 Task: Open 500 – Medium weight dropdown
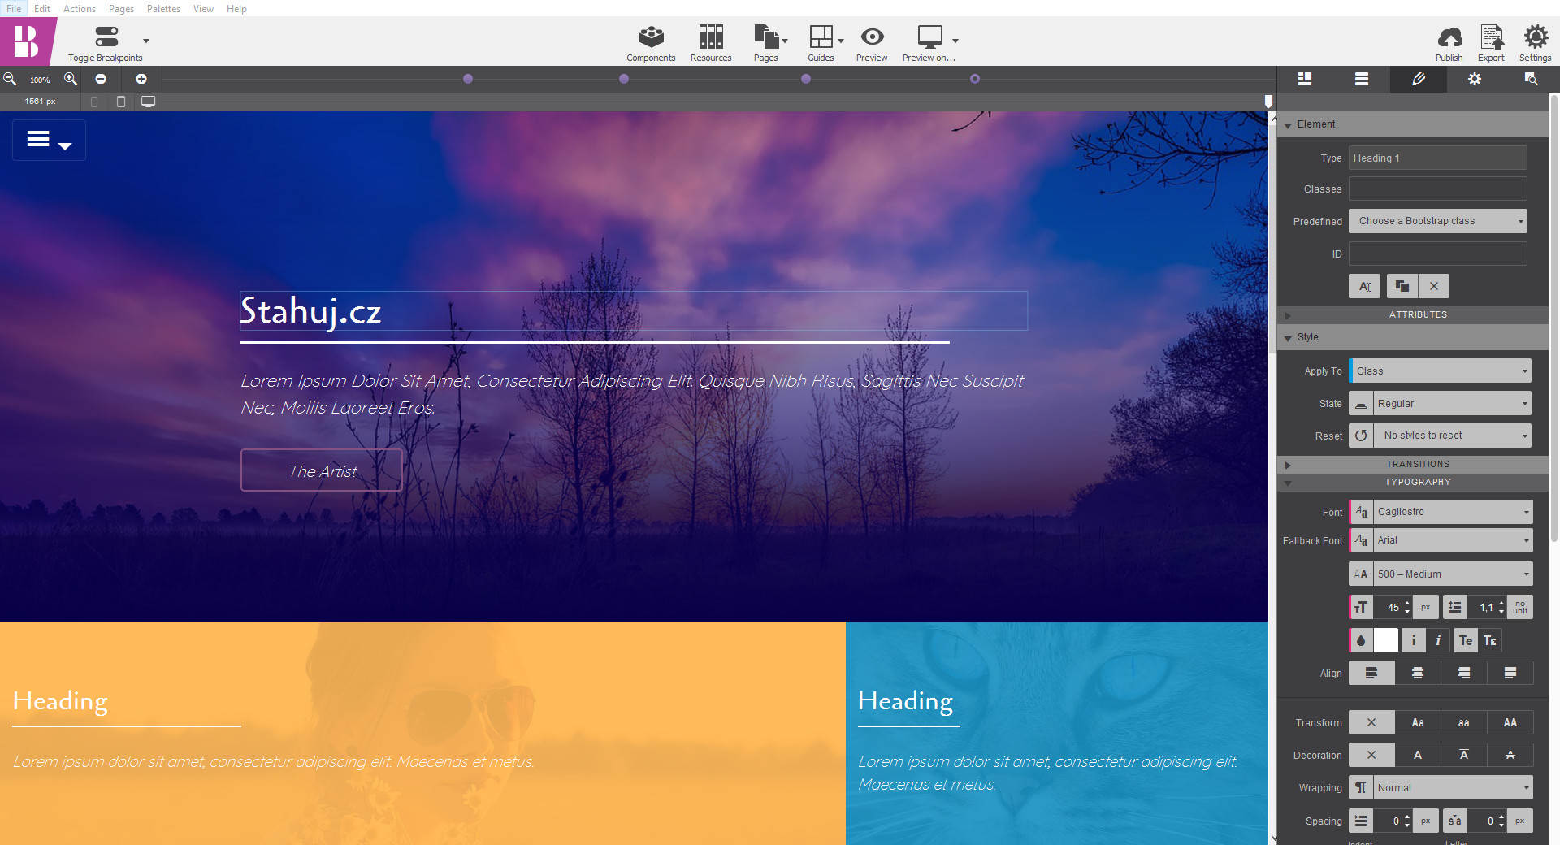coord(1452,574)
